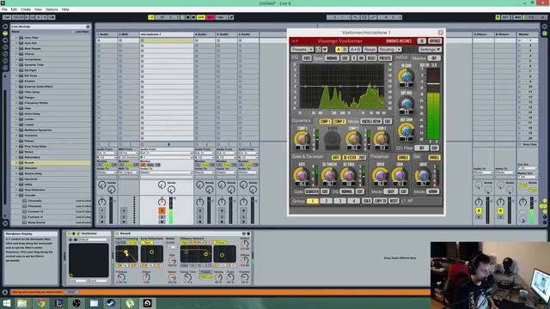
Task: Click the Voxformer Reset button
Action: coord(370,50)
